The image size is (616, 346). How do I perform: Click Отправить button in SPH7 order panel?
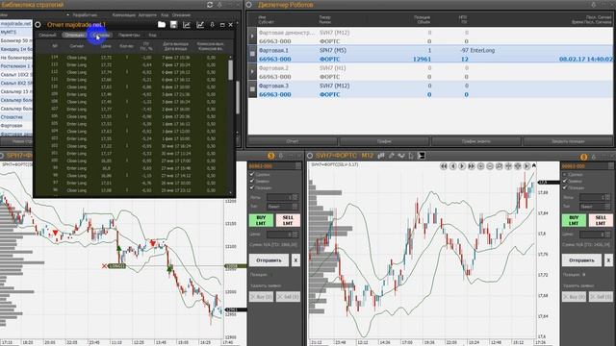269,260
